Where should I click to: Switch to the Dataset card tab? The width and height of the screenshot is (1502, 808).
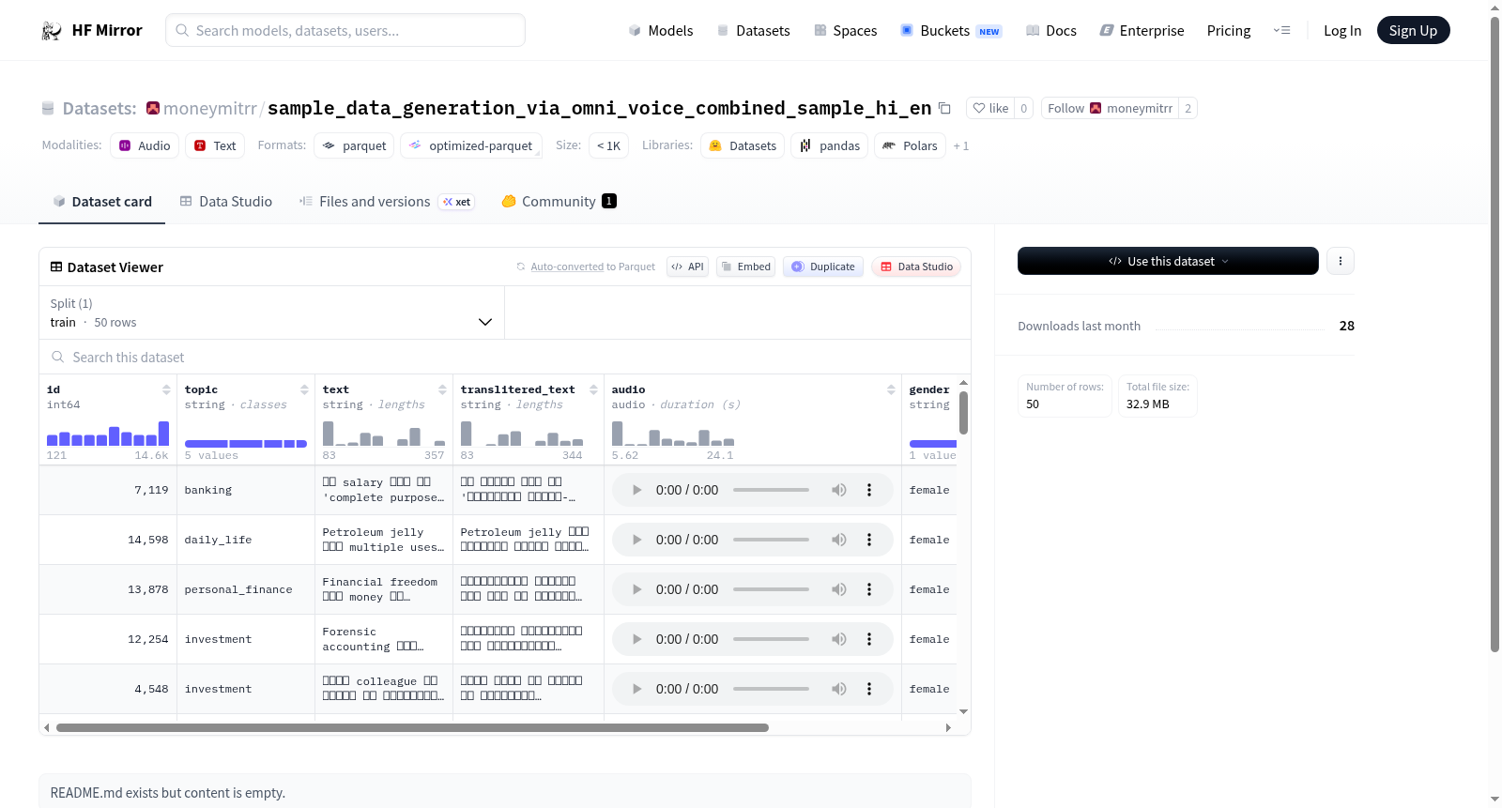point(102,202)
